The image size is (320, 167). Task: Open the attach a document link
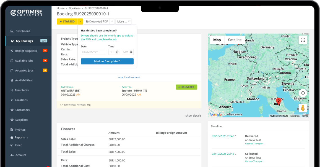click(x=129, y=77)
